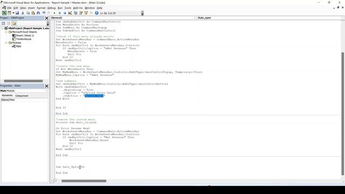Open the Edit menu
Image resolution: width=345 pixels, height=194 pixels.
(16, 8)
